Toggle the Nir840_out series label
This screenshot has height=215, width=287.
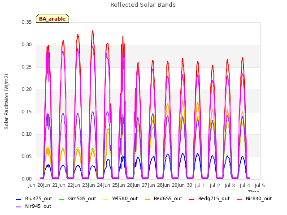[259, 199]
